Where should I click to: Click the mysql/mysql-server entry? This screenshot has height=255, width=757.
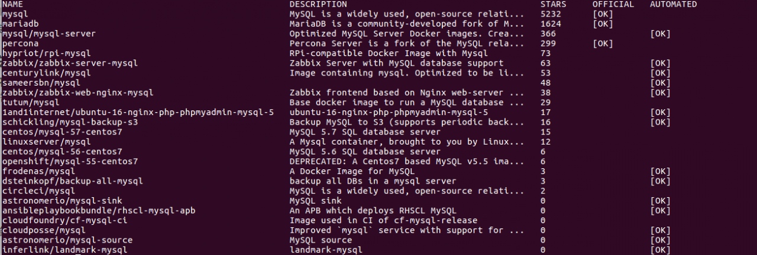(x=48, y=34)
